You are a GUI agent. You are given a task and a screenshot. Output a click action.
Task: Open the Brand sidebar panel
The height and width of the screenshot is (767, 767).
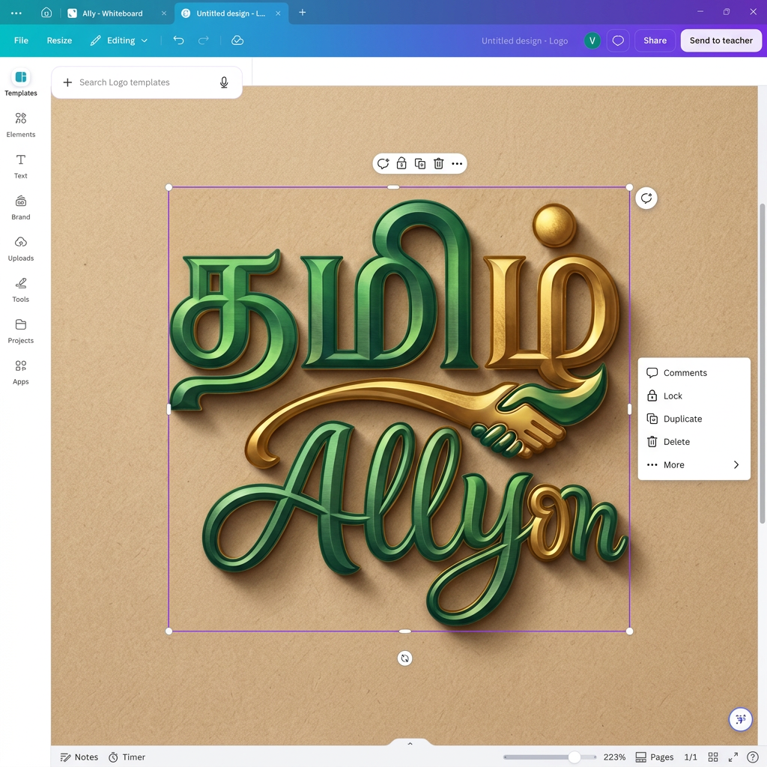tap(20, 207)
